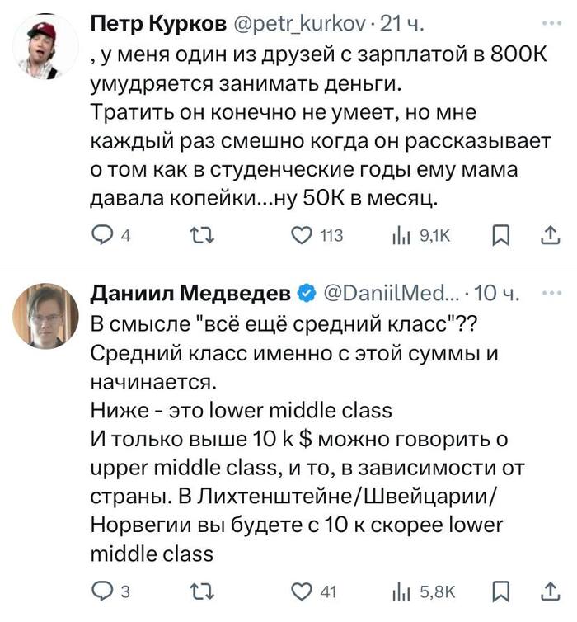Click the Даниил Медведев display name

point(190,295)
